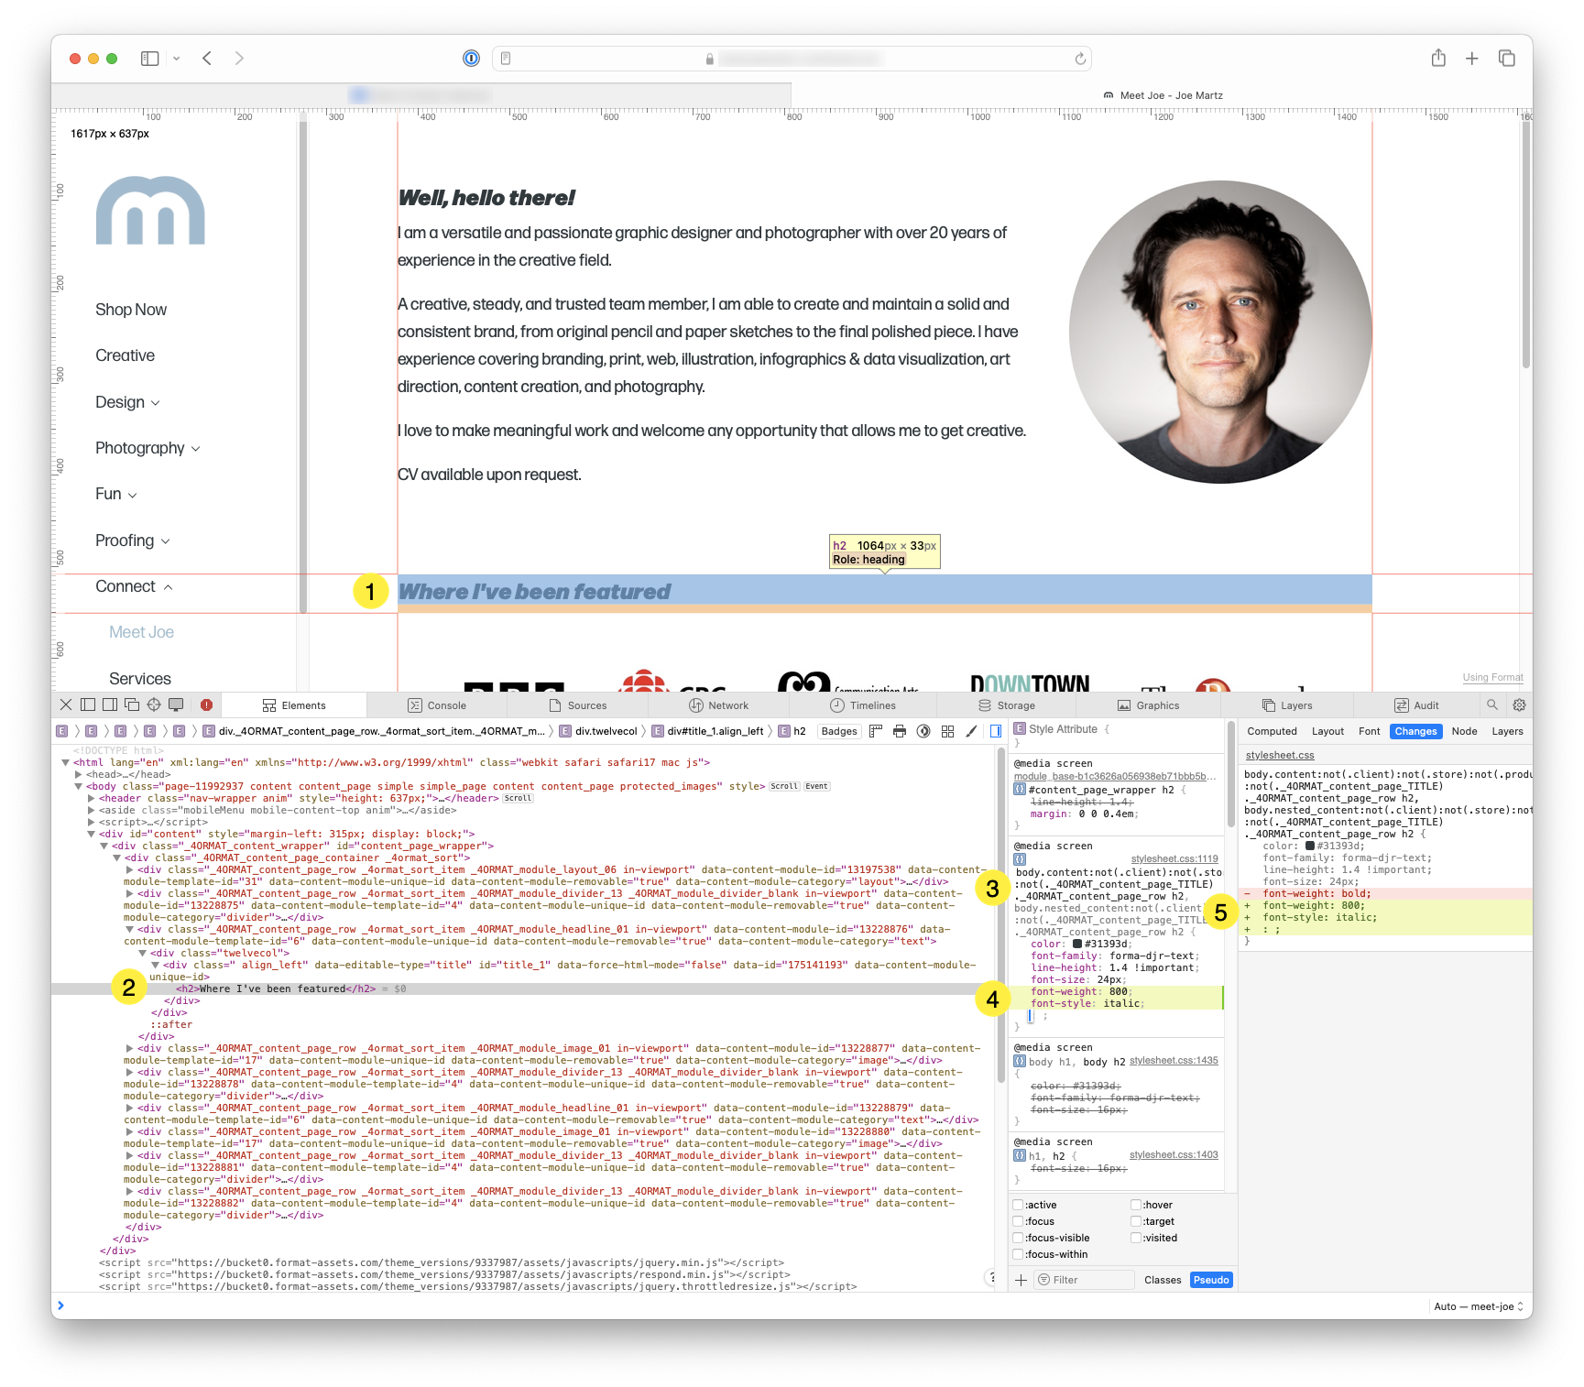Toggle details sidebar panel icon
This screenshot has height=1387, width=1584.
(x=996, y=731)
